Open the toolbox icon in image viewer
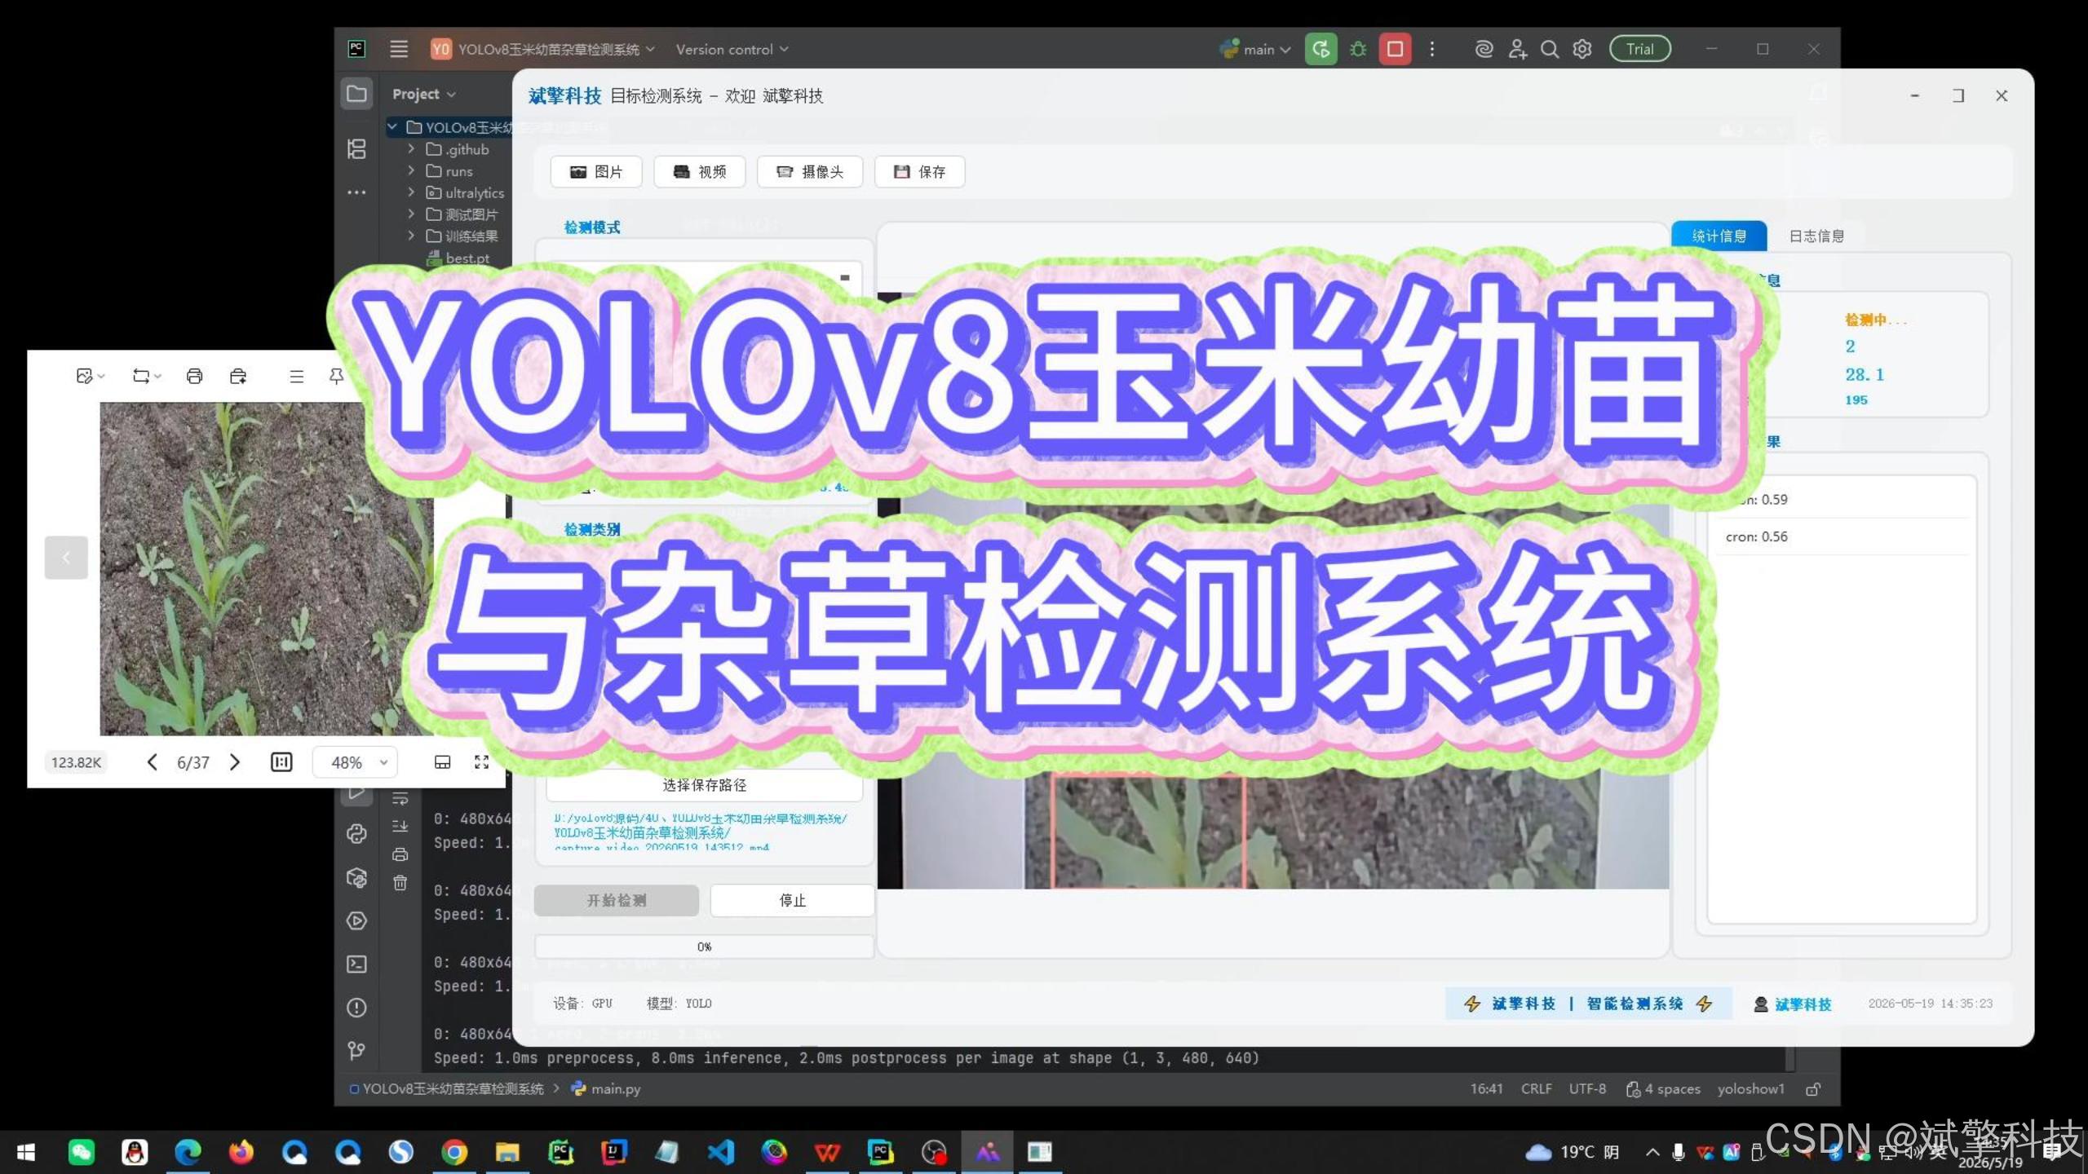Screen dimensions: 2088x1174 tap(238, 376)
